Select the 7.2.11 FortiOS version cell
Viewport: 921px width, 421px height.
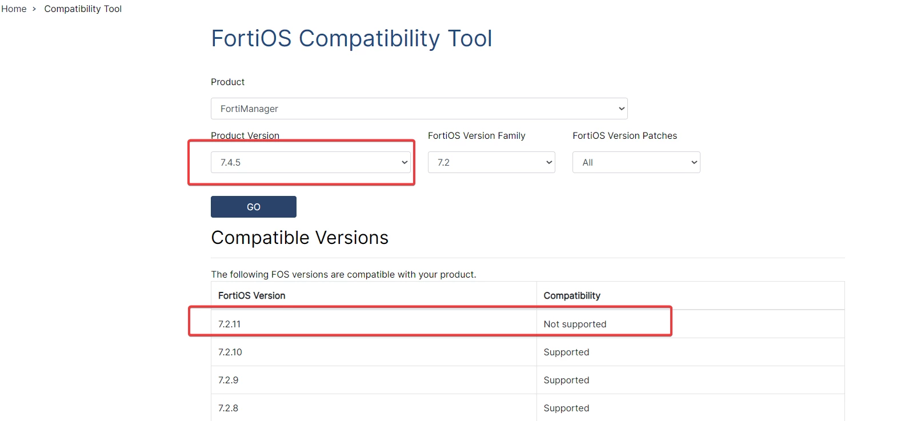(374, 324)
